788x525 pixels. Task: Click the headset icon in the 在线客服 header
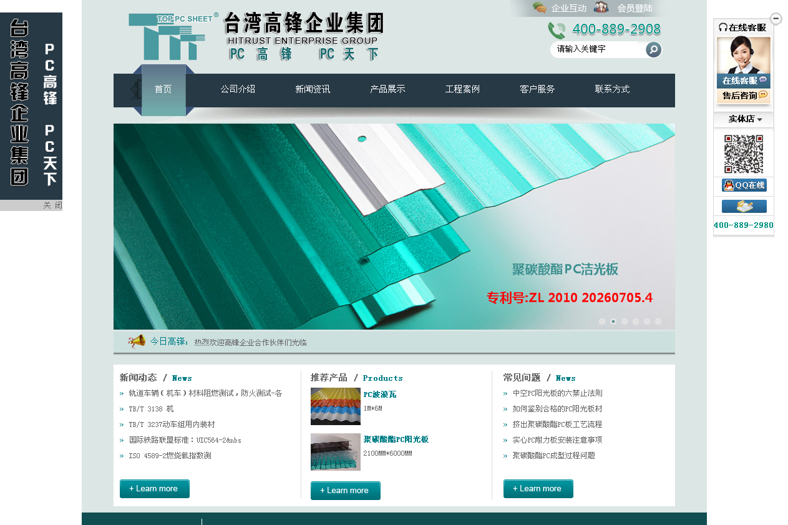tap(723, 27)
